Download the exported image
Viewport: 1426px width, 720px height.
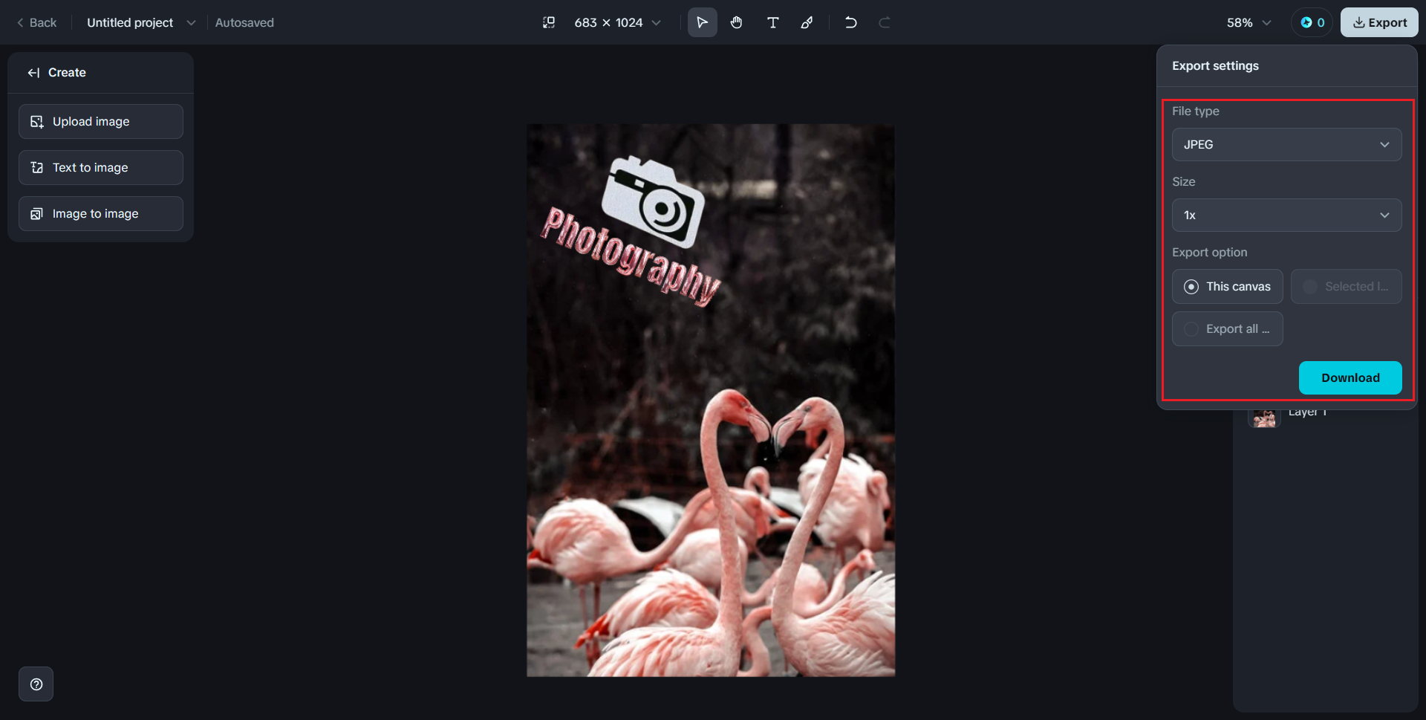click(x=1350, y=377)
